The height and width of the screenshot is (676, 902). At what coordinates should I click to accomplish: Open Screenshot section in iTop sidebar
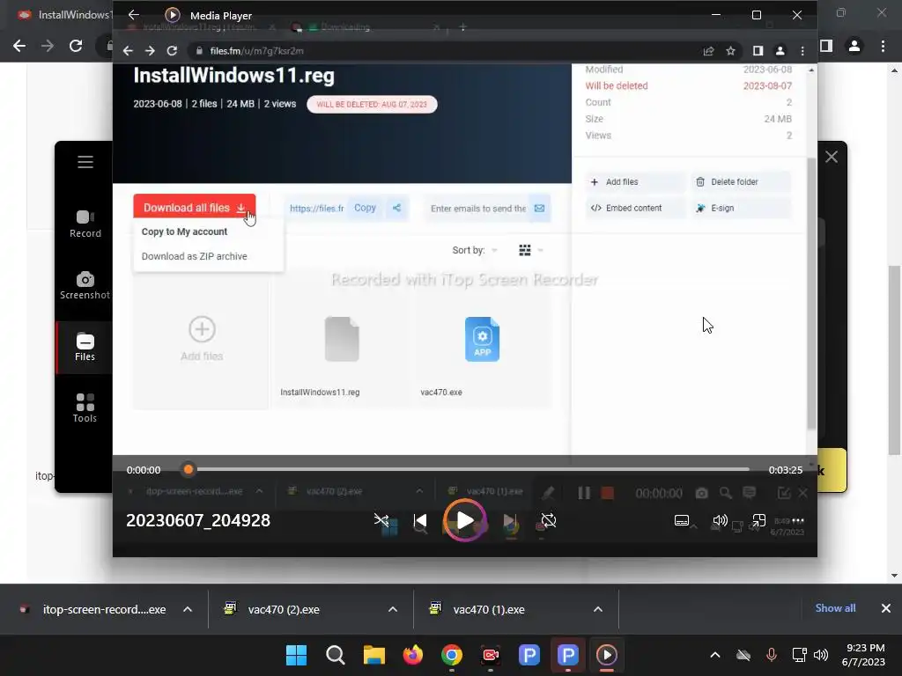click(85, 286)
